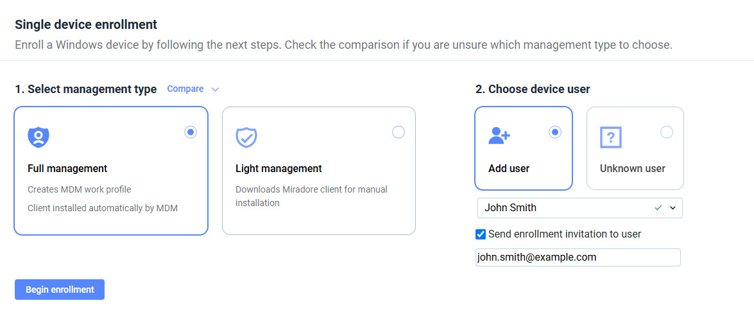
Task: Click the Add user person-plus icon
Action: pos(499,135)
